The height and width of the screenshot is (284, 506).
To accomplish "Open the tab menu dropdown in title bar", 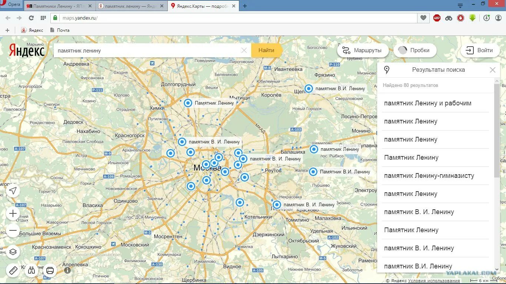I will tap(460, 6).
